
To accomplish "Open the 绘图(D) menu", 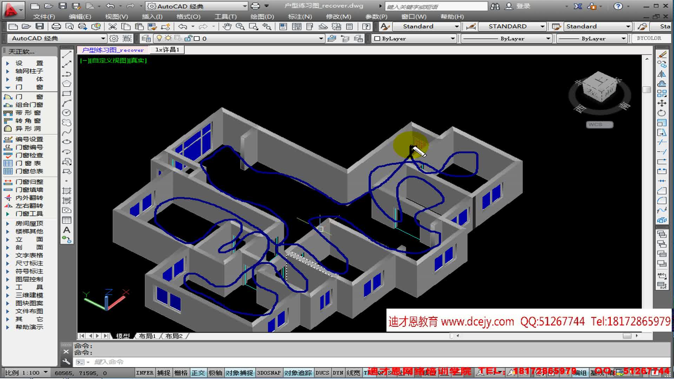I will [262, 16].
